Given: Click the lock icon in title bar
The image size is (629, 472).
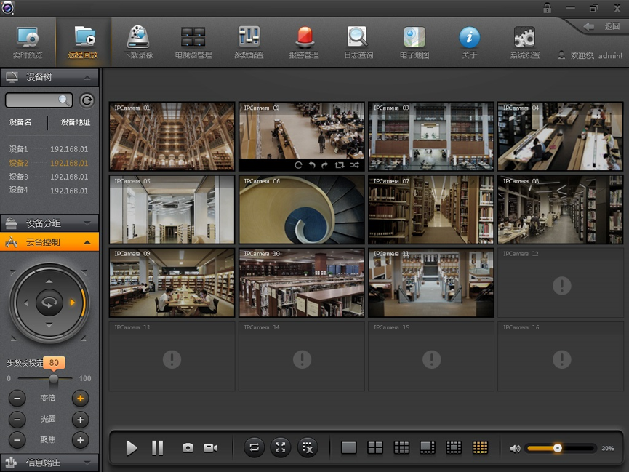Looking at the screenshot, I should pos(547,8).
